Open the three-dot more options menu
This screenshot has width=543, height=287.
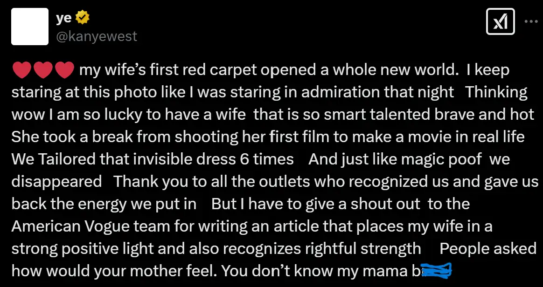coord(531,21)
